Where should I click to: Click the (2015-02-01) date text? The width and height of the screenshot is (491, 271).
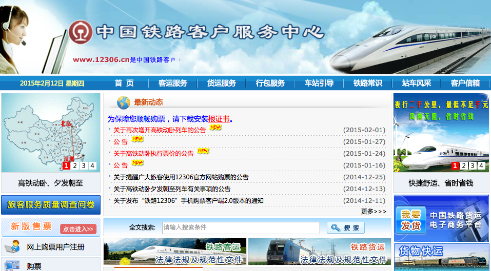click(364, 130)
